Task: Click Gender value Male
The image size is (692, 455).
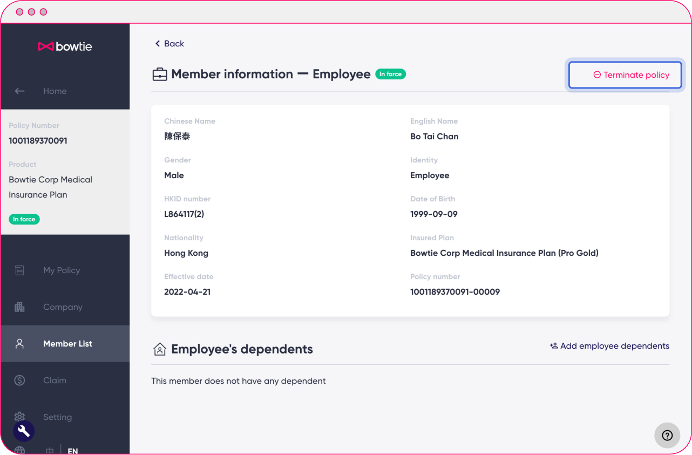Action: [x=174, y=175]
